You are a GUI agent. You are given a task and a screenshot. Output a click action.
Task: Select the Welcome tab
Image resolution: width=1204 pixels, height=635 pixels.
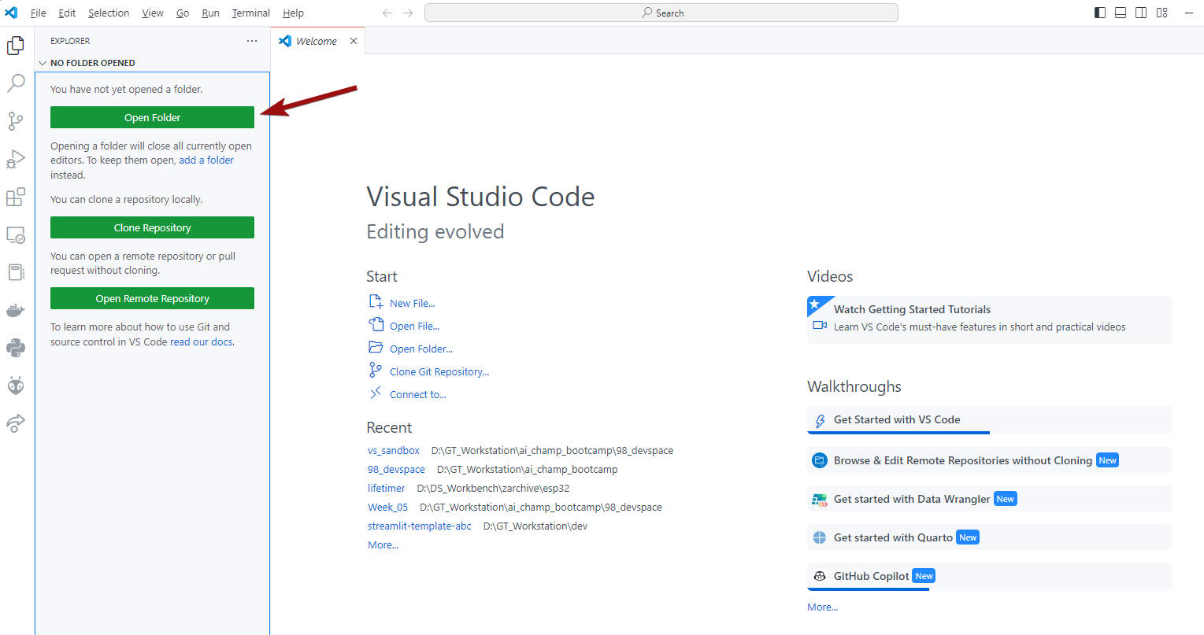[317, 41]
